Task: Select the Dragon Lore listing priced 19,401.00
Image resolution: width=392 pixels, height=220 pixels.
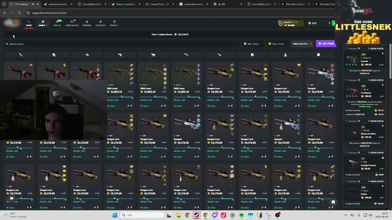Action: (219, 85)
